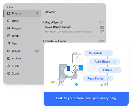This screenshot has width=132, height=109.
Task: Click the Trash bin icon
Action: 9,66
